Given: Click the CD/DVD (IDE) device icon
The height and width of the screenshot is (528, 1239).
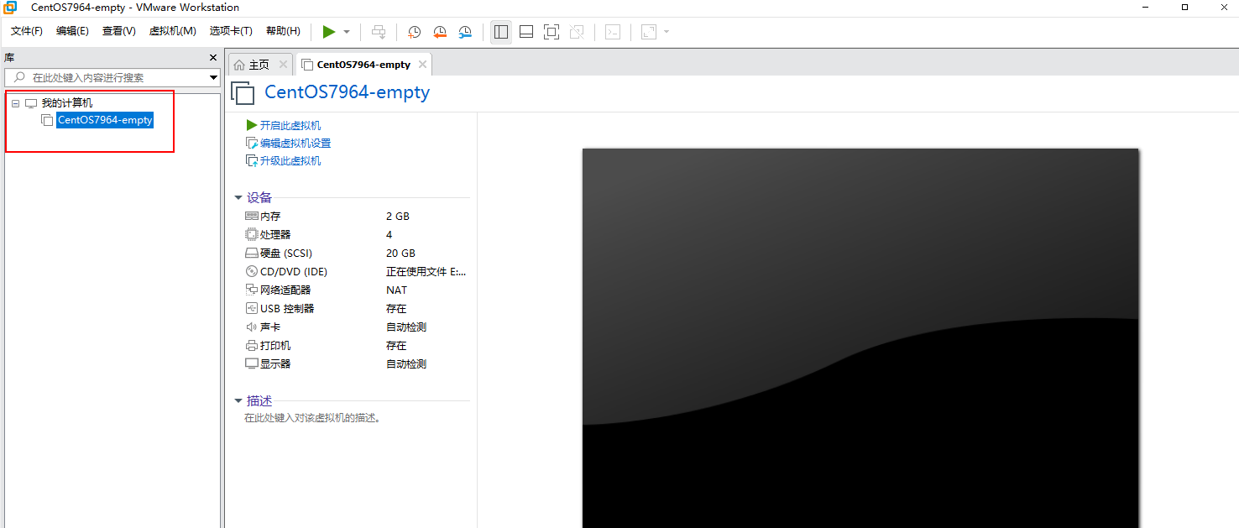Looking at the screenshot, I should tap(252, 271).
